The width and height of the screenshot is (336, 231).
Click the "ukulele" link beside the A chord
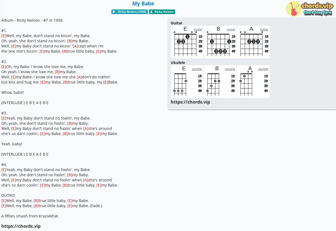[x=263, y=69]
